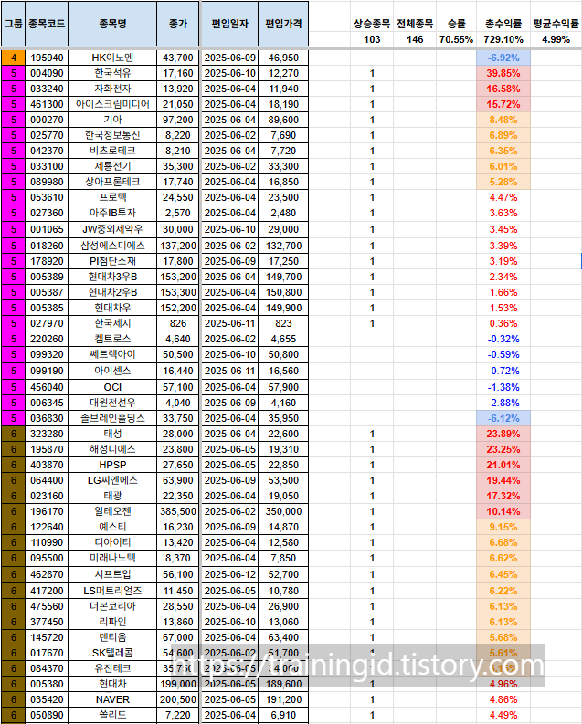Click the 에스티 name cell
Viewport: 582px width, 724px height.
(112, 527)
